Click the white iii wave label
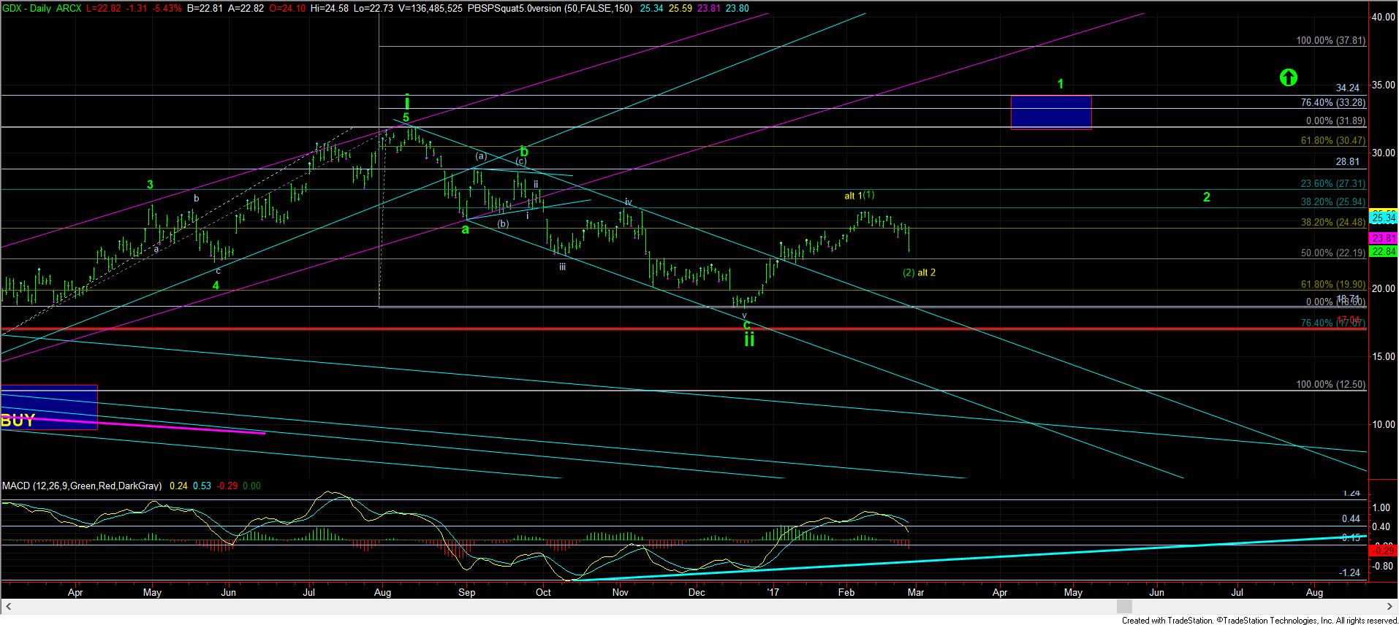 pos(562,267)
